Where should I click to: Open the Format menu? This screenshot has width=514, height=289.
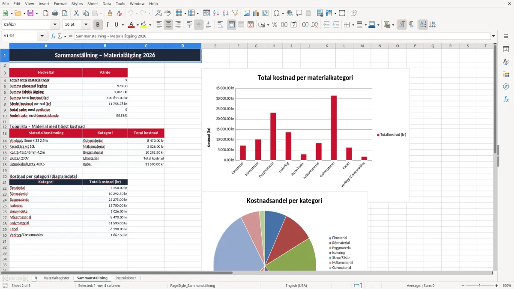point(60,3)
